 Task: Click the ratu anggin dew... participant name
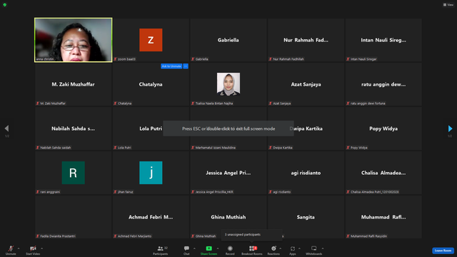pyautogui.click(x=383, y=84)
